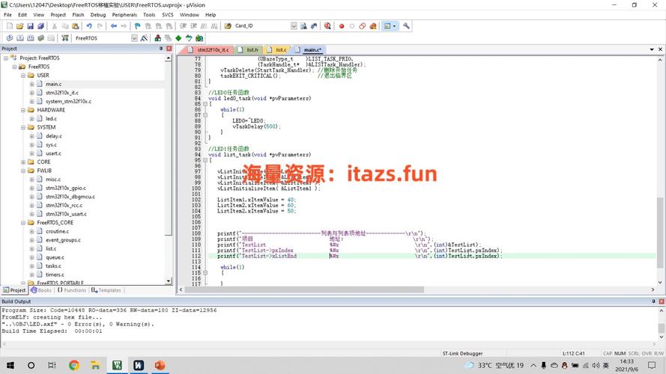Open Manage Run-Time Environment green diamond

click(178, 38)
